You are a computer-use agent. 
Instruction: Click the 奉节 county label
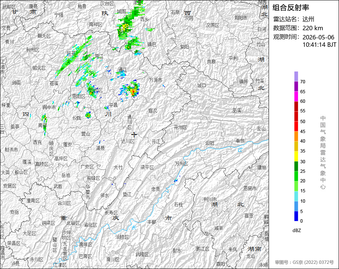coord(240,141)
